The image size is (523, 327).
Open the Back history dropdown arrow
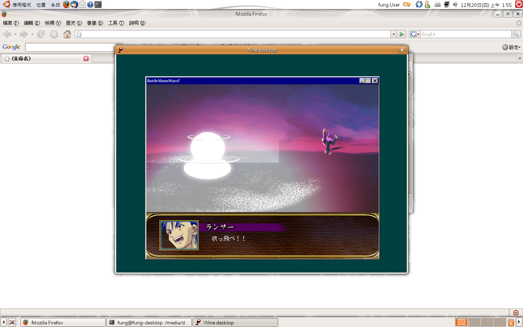pos(15,35)
